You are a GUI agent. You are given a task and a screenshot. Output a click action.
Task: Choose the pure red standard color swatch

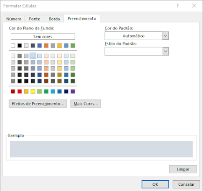(20, 92)
